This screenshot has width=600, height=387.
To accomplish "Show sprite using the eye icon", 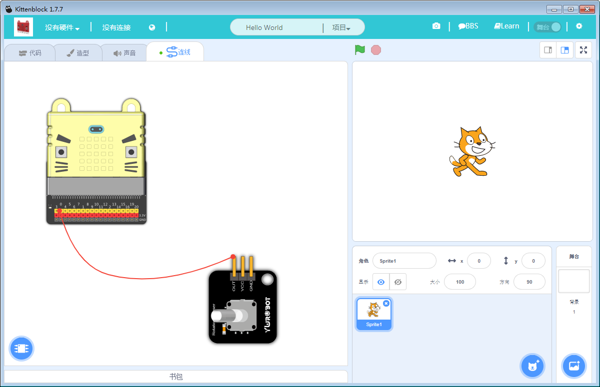I will click(381, 282).
